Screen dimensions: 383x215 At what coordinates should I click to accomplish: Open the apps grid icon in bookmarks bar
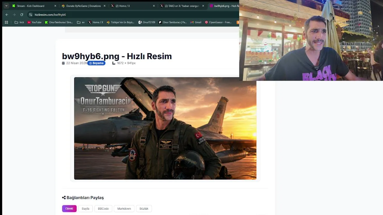click(6, 22)
